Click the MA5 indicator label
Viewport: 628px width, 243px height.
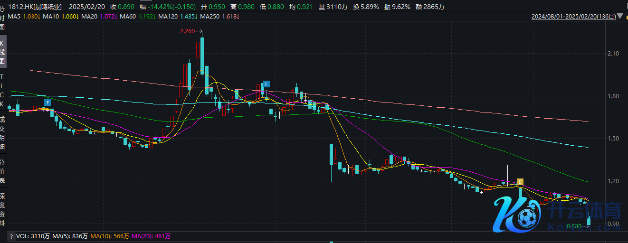click(14, 17)
